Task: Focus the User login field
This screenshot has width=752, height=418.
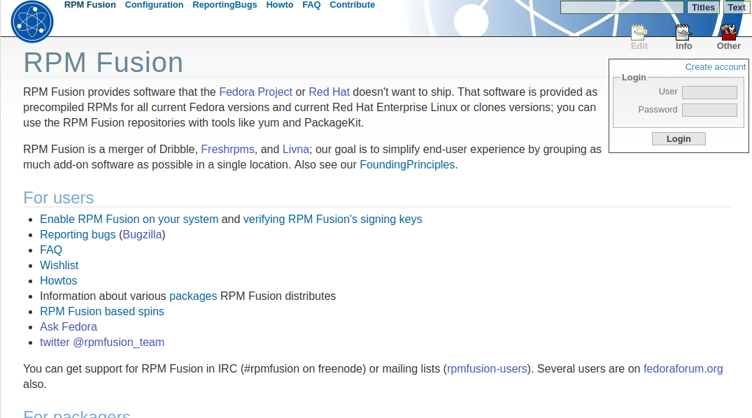Action: coord(709,92)
